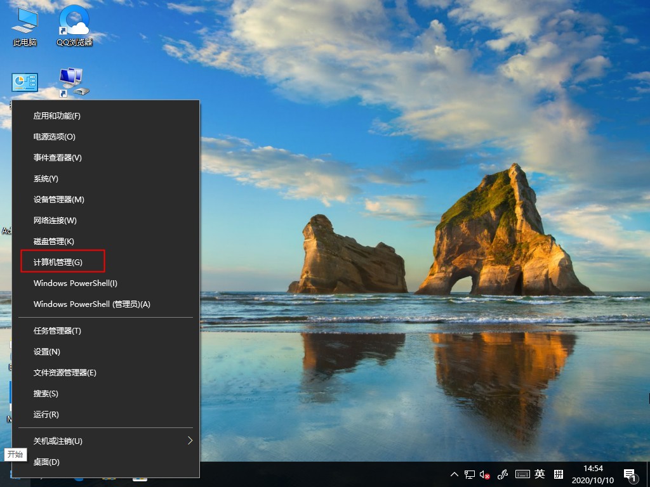Viewport: 650px width, 487px height.
Task: Open 设置 from the context menu
Action: tap(48, 351)
